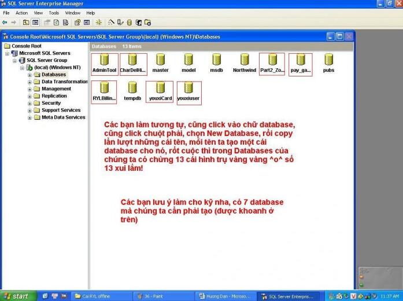Screen dimensions: 403x301
Task: Click the Back arrow in toolbar
Action: tap(5, 23)
